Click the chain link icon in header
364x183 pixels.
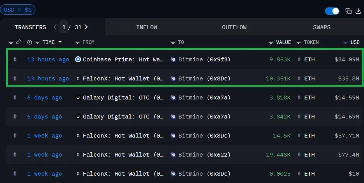coord(18,42)
